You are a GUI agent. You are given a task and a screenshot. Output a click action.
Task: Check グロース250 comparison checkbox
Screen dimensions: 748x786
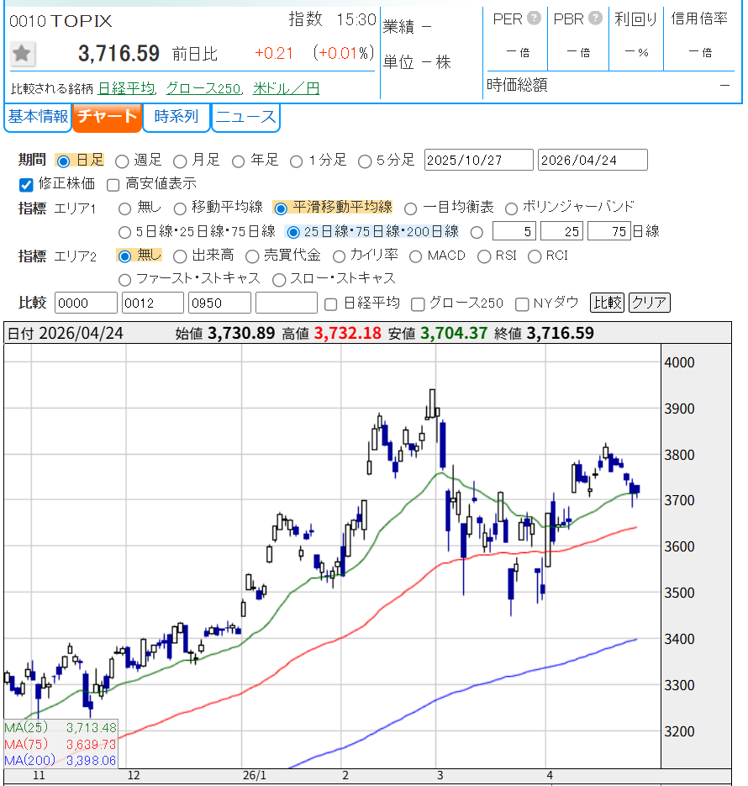pos(418,304)
